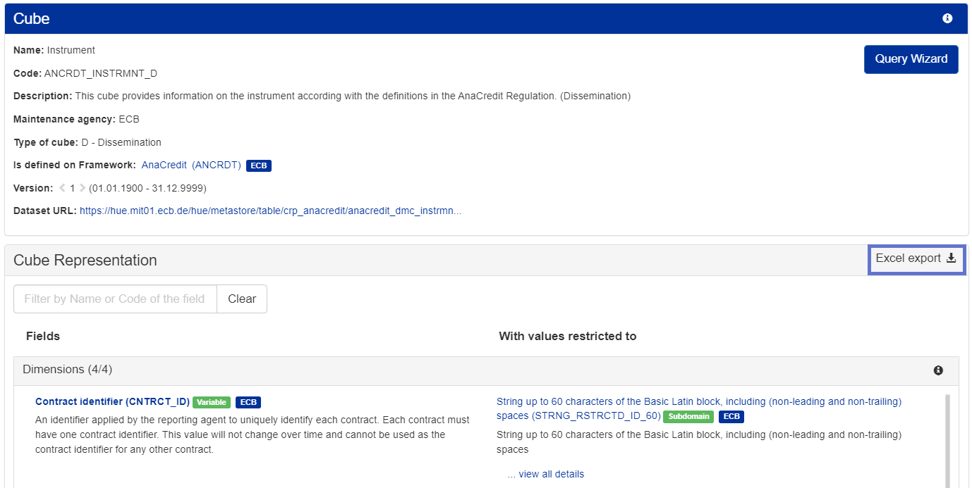Click the Excel export download icon
The width and height of the screenshot is (972, 488).
[951, 258]
